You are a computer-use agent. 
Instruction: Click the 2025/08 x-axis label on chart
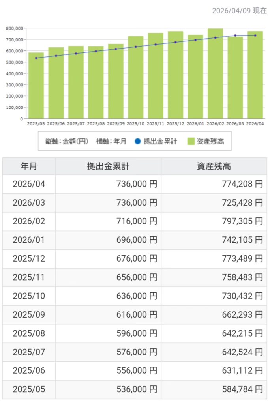tap(96, 123)
